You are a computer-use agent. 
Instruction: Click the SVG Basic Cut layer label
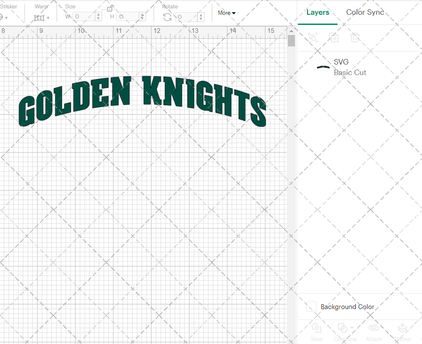350,67
